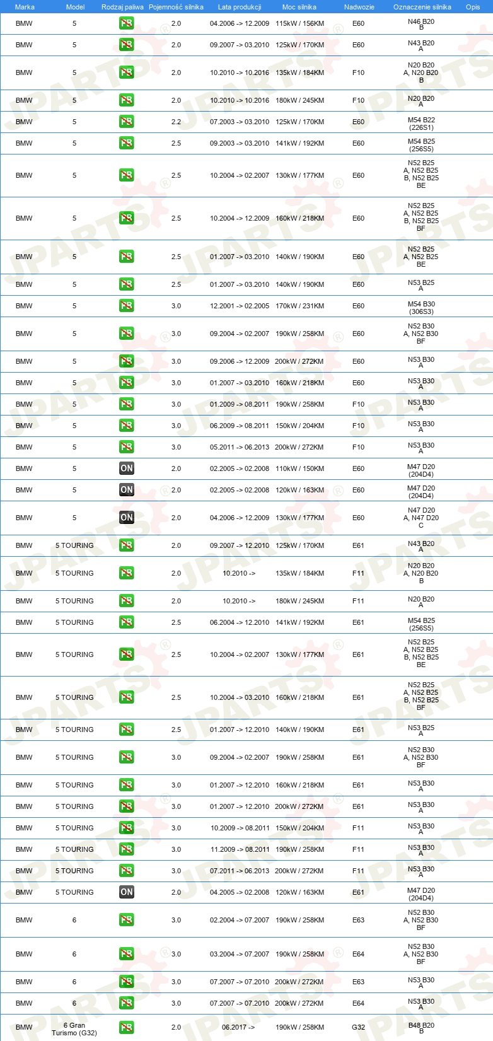493x1041 pixels.
Task: Click the PB icon in the 03.2004 -> 07.2007 E64 row
Action: (x=127, y=954)
